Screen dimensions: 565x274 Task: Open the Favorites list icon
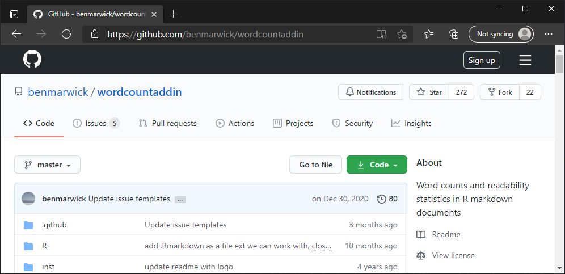(429, 34)
